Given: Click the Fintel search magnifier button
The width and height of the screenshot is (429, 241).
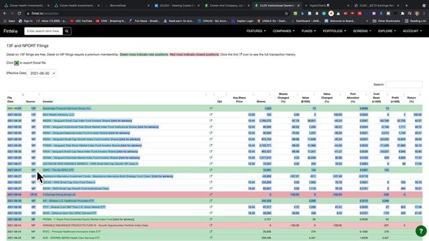Looking at the screenshot, I should (x=67, y=31).
